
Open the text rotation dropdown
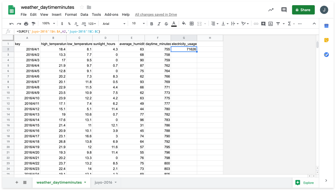coord(245,24)
